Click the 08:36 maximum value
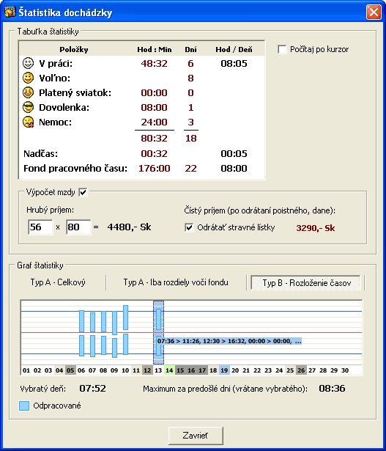The image size is (386, 451). (x=332, y=389)
